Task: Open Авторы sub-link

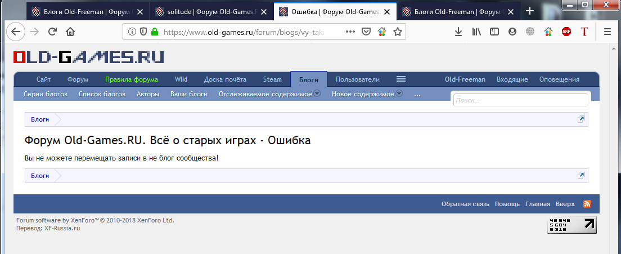Action: pos(148,94)
